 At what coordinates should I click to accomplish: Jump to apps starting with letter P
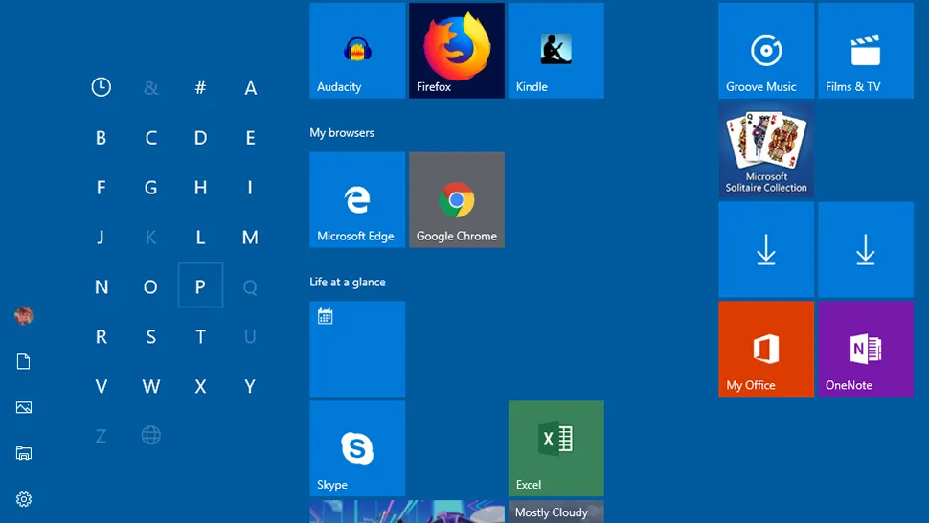(x=200, y=286)
